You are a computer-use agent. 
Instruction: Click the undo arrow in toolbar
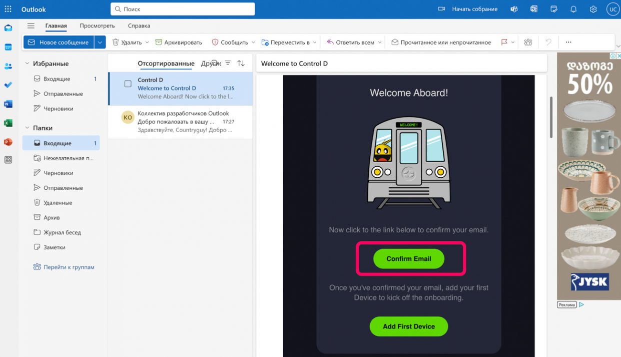point(548,43)
